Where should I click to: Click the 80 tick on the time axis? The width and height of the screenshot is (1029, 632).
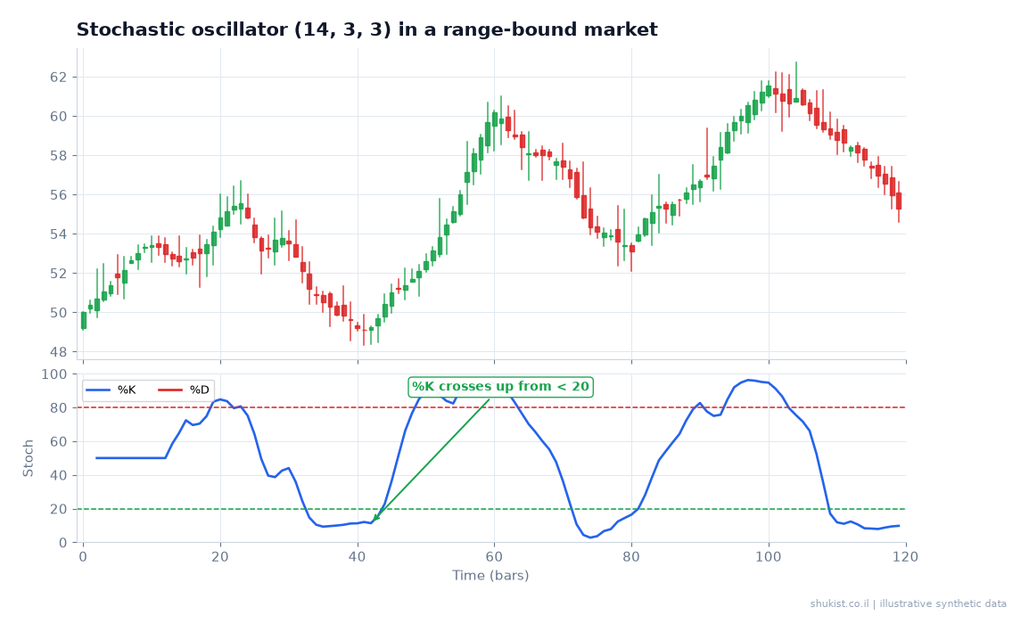point(631,557)
